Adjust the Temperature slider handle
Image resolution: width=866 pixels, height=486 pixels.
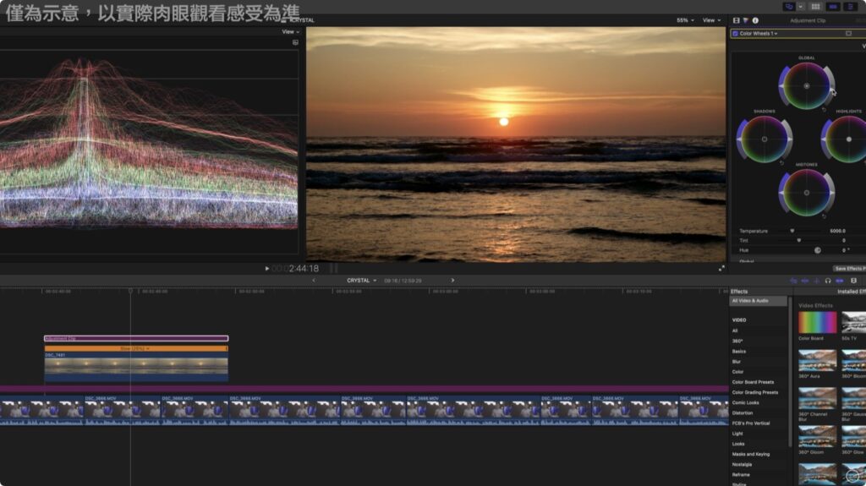(x=792, y=231)
